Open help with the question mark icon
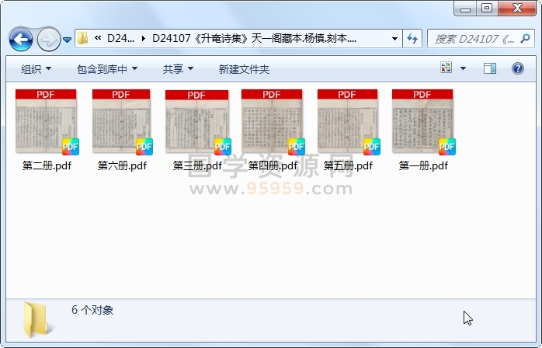542x348 pixels. (517, 68)
